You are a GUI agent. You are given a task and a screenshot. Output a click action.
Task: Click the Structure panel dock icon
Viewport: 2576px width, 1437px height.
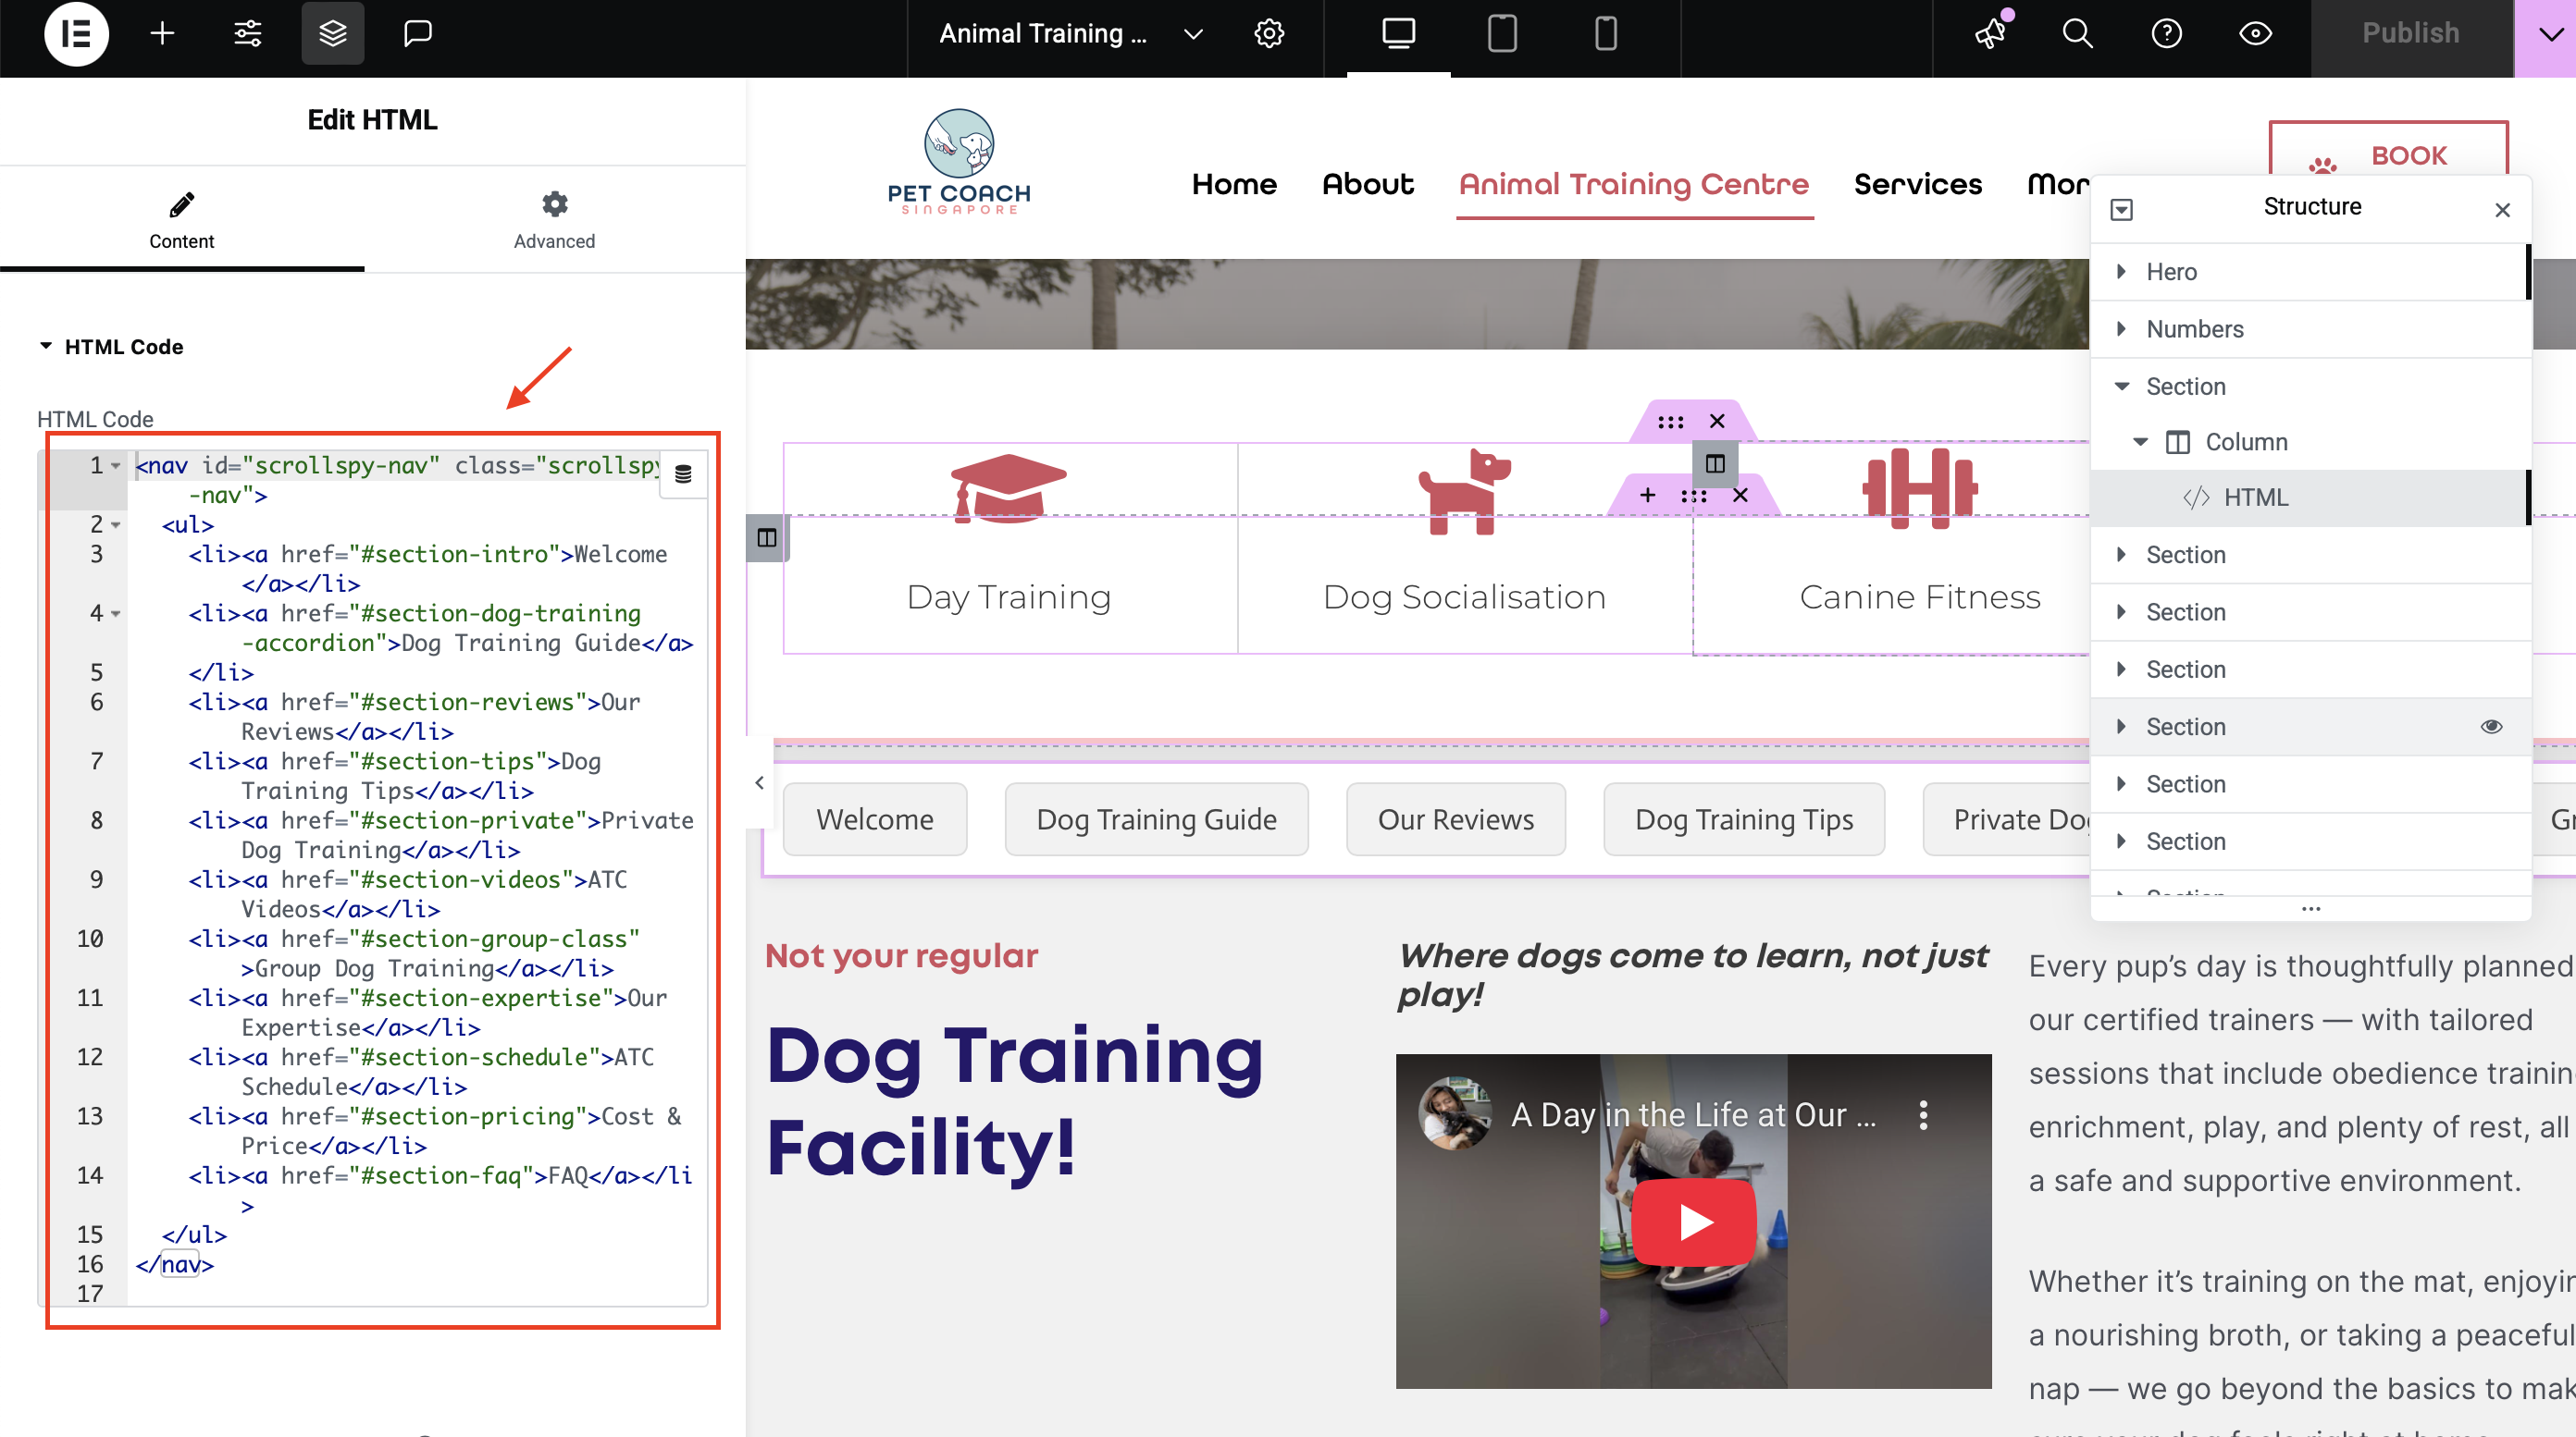coord(2121,209)
